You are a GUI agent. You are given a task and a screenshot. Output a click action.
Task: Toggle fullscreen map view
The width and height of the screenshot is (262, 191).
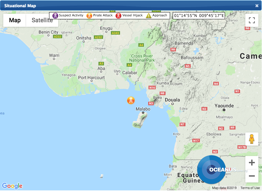click(252, 20)
